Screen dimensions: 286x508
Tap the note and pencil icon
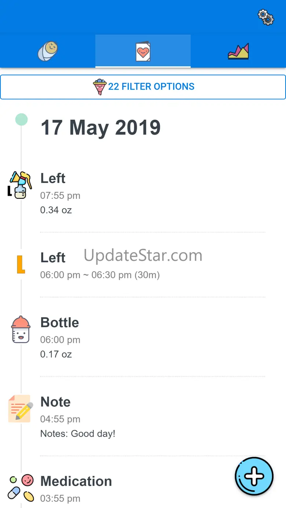(x=21, y=409)
